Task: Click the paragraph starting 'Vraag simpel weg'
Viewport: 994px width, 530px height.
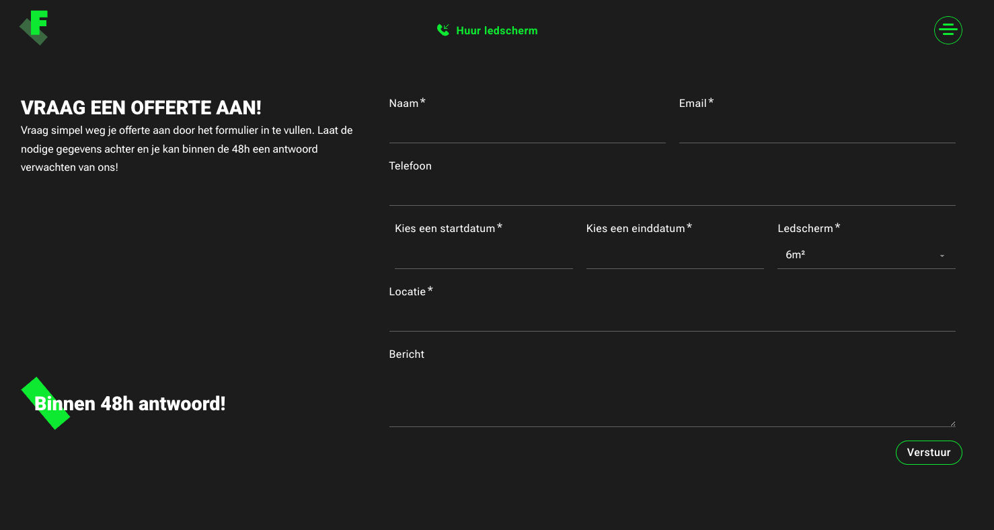Action: pyautogui.click(x=187, y=149)
